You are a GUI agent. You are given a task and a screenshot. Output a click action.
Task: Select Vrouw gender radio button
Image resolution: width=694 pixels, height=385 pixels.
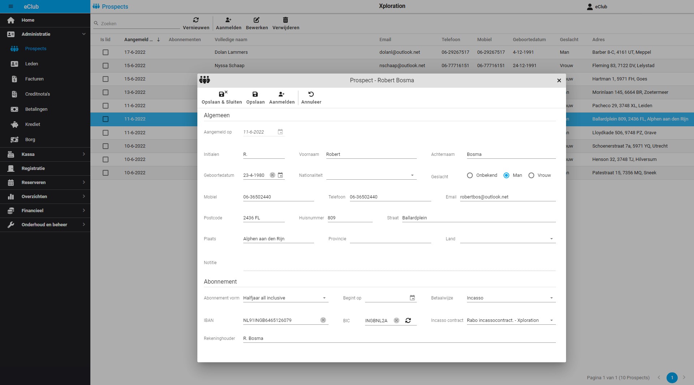(x=531, y=175)
